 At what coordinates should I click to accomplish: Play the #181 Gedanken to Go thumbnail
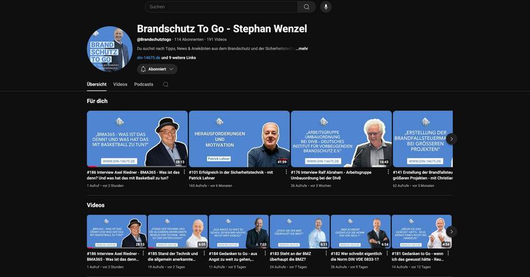(422, 231)
